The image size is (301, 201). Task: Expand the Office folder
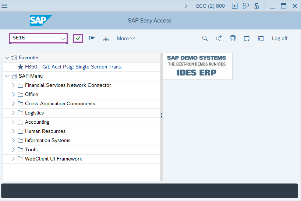[x=13, y=95]
